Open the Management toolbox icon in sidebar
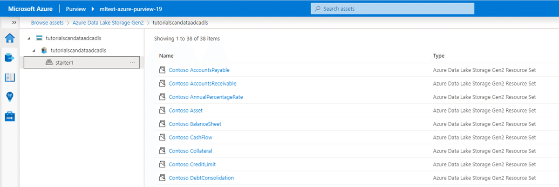 (x=9, y=116)
